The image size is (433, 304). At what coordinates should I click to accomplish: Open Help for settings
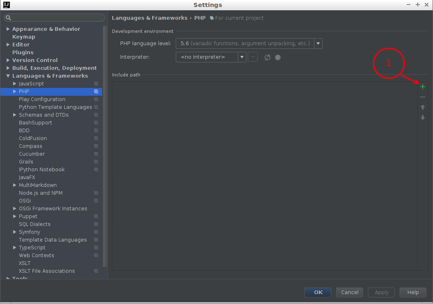click(413, 292)
